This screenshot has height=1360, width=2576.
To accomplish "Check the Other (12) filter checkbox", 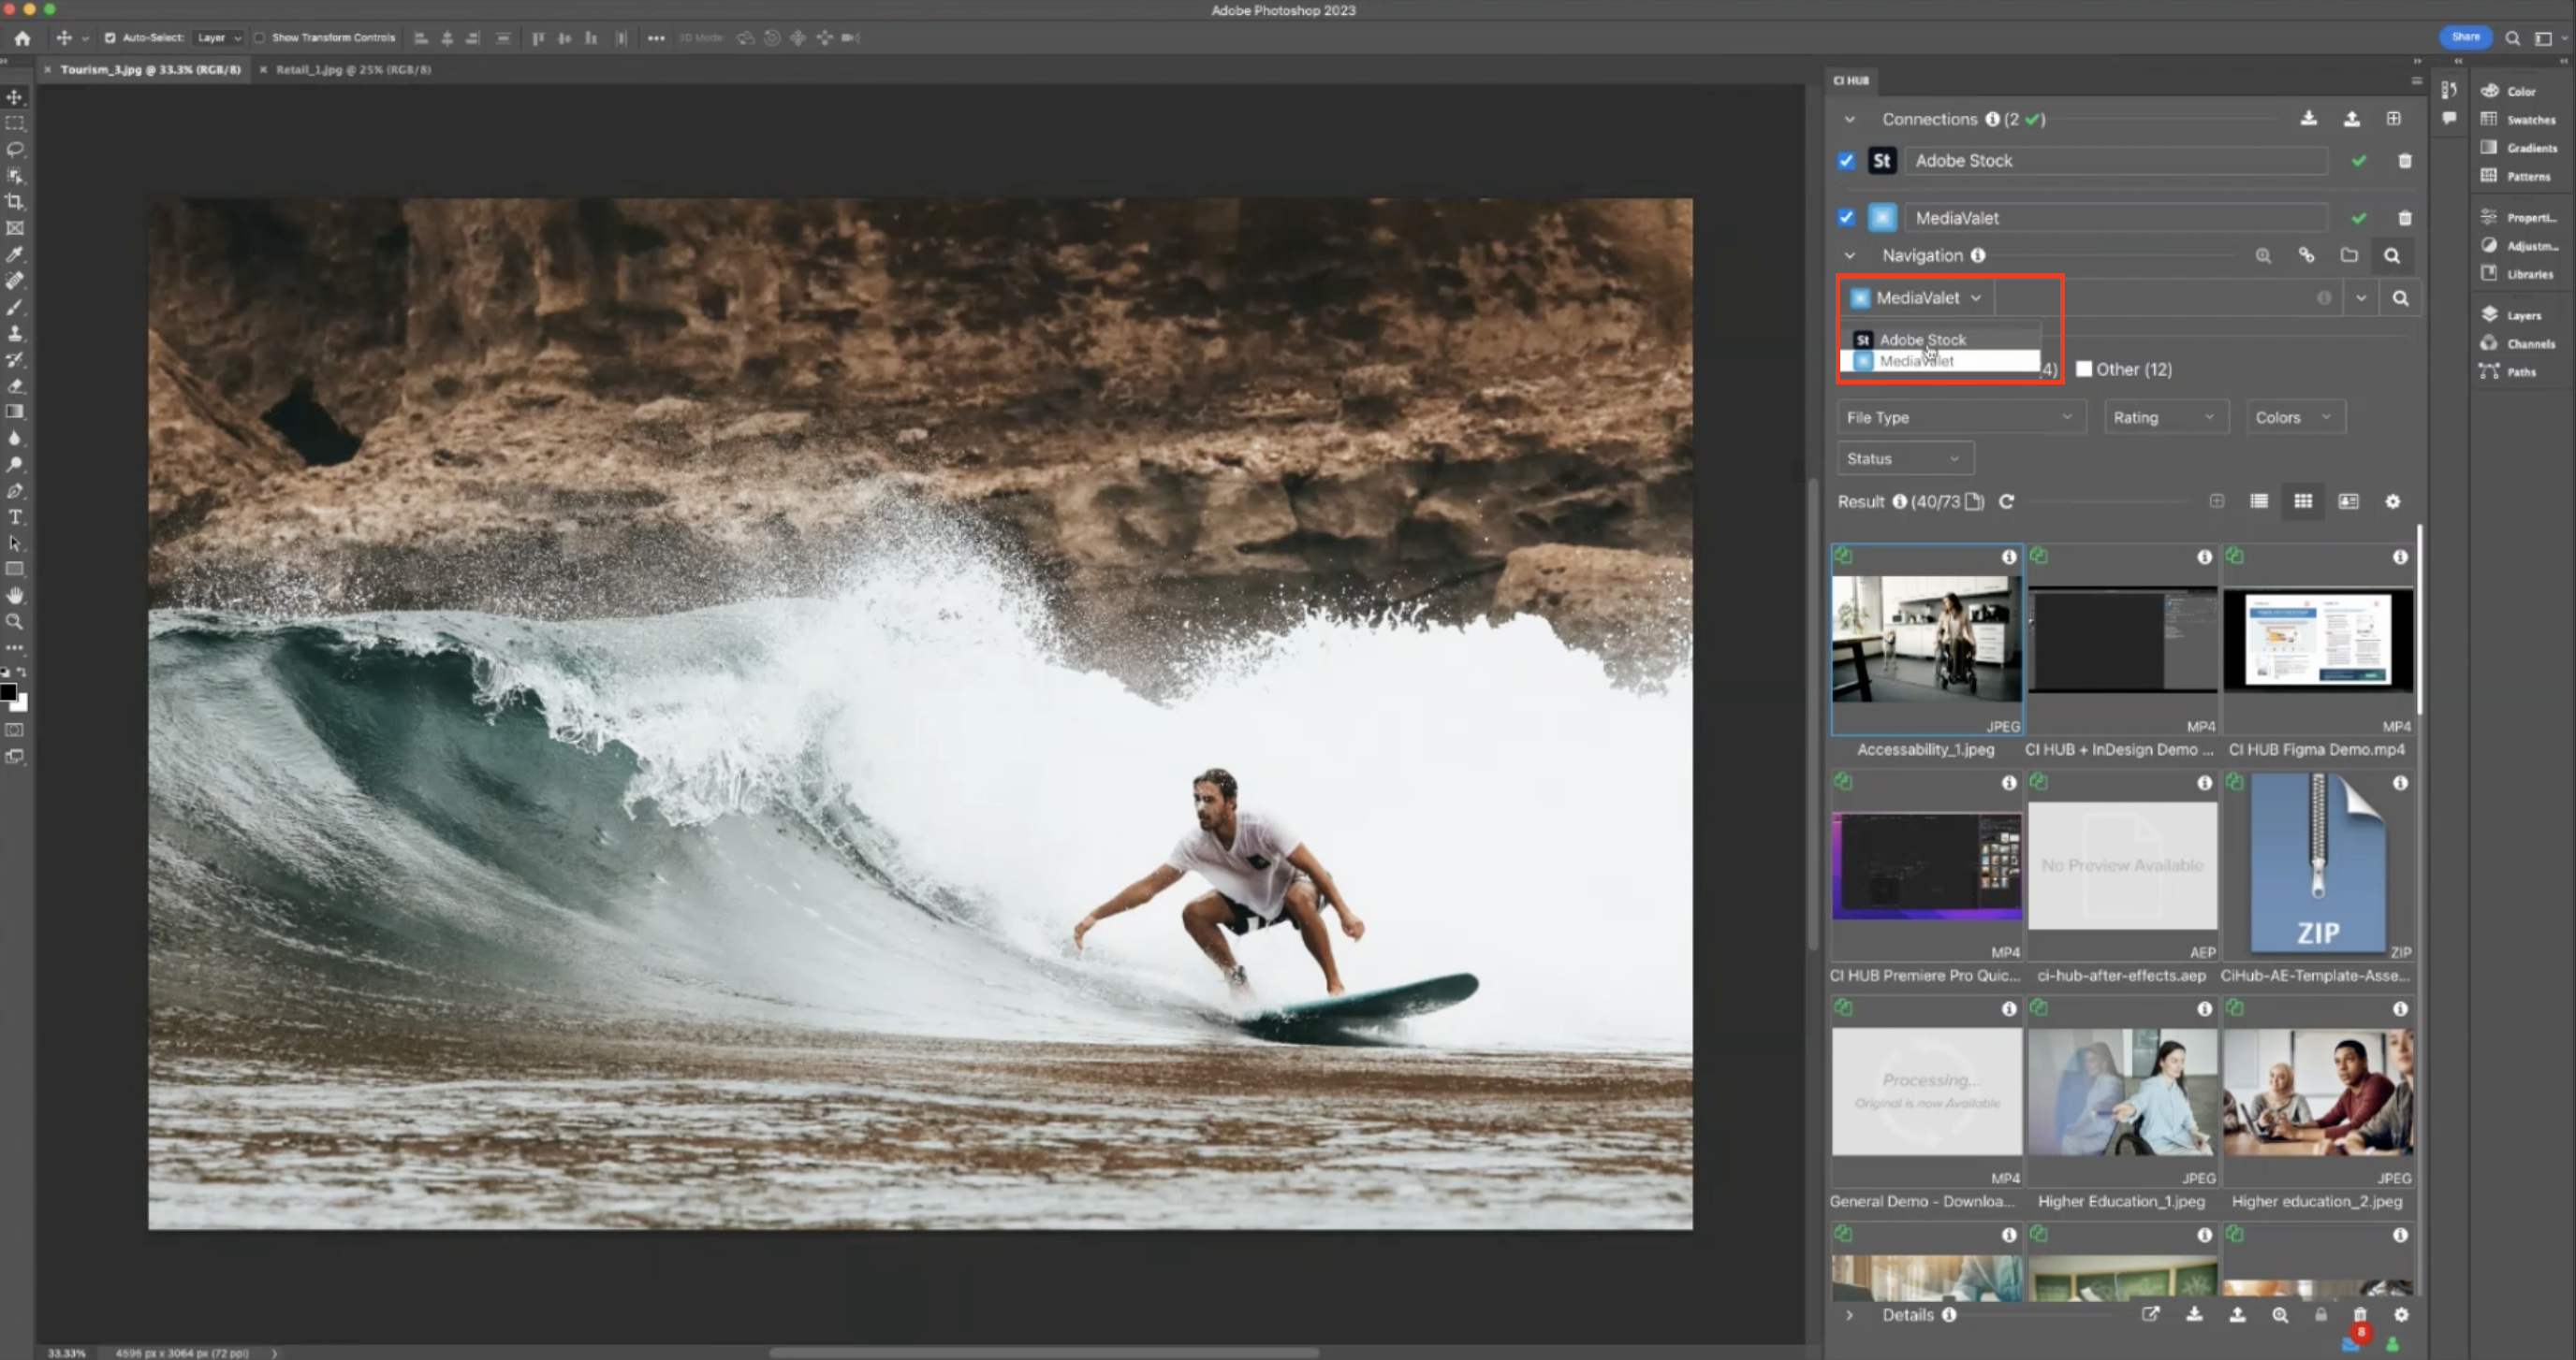I will 2084,369.
